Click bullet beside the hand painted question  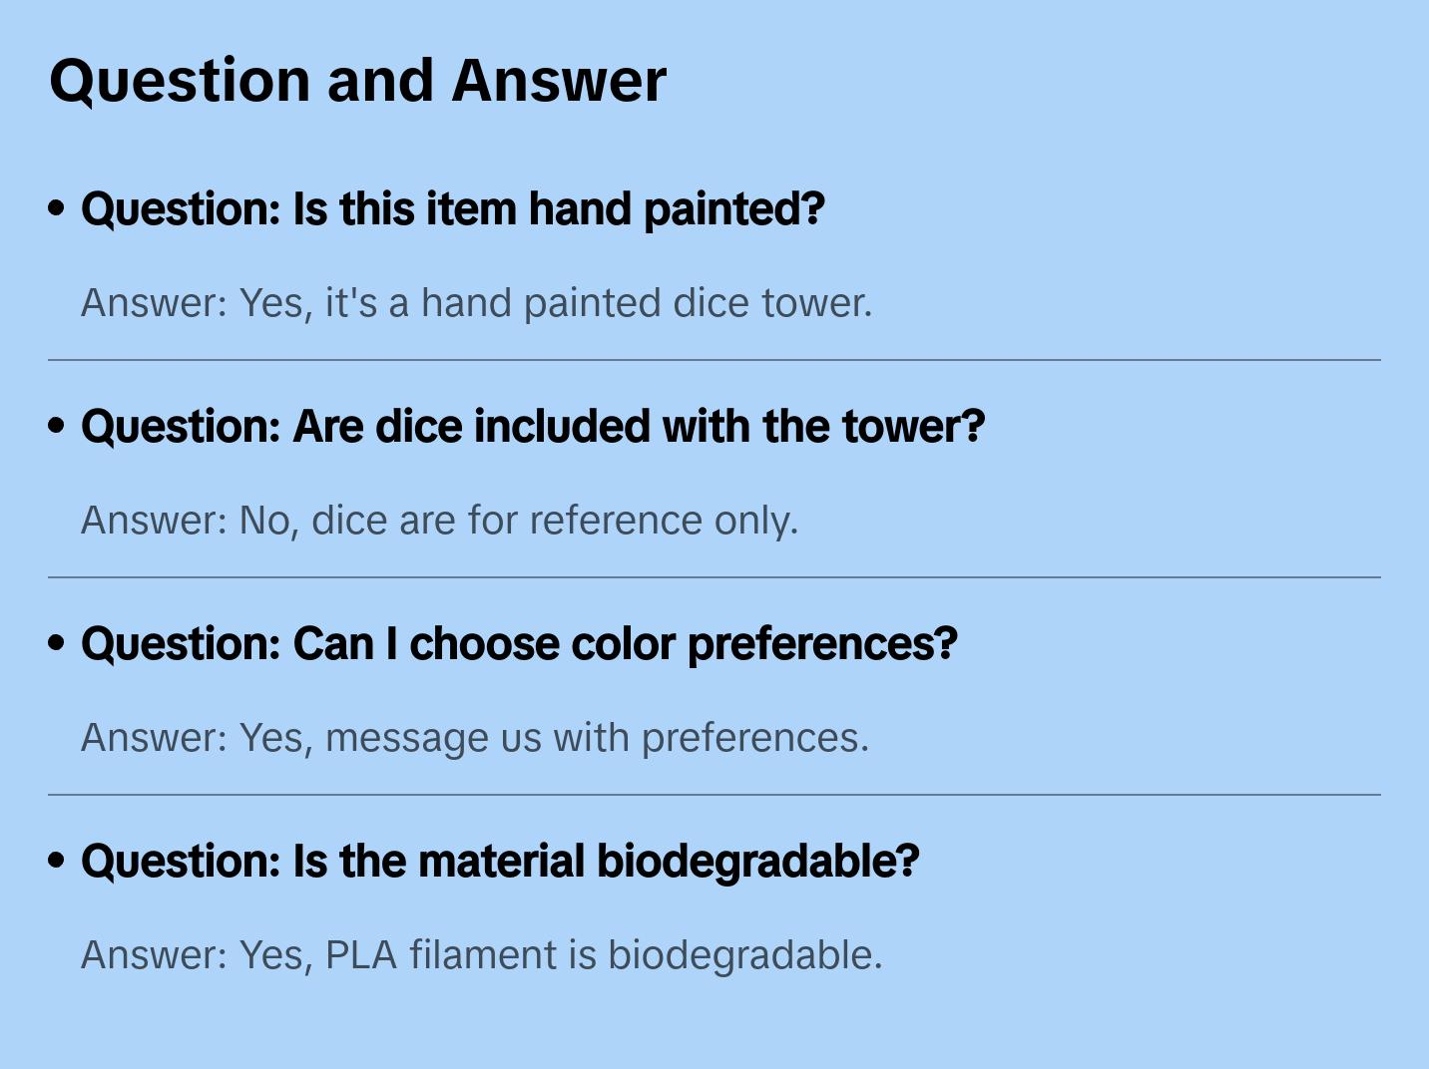pyautogui.click(x=57, y=208)
